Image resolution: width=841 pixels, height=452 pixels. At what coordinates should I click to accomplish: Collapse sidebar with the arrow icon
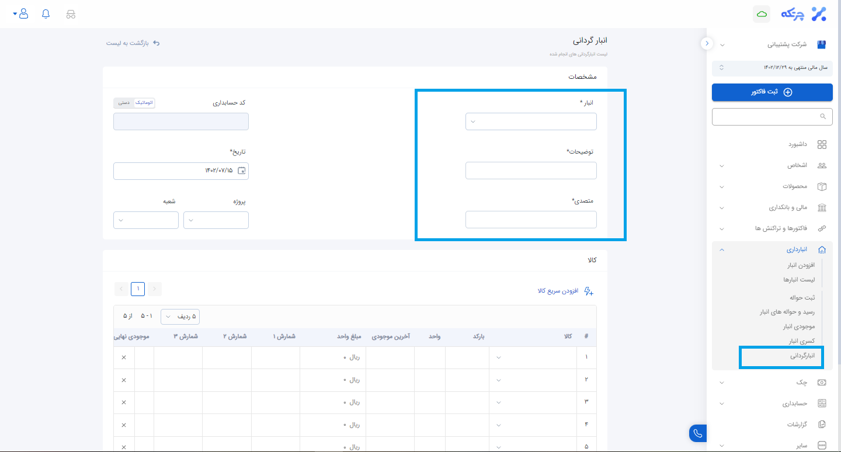pos(707,43)
